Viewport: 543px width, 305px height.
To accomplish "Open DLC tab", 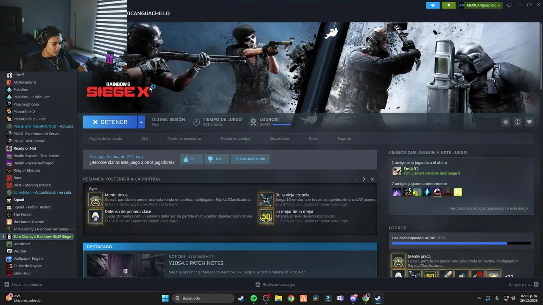I will (x=145, y=139).
